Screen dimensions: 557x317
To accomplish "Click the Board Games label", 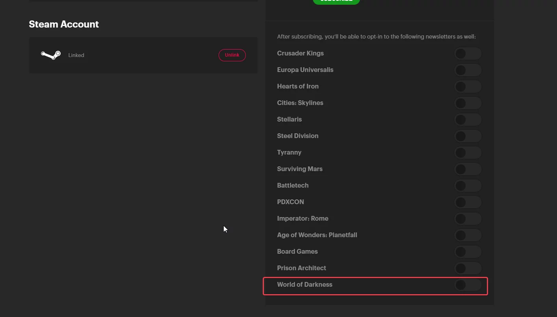I will [297, 251].
